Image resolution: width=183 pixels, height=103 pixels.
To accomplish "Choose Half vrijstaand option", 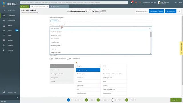I will 114,78.
